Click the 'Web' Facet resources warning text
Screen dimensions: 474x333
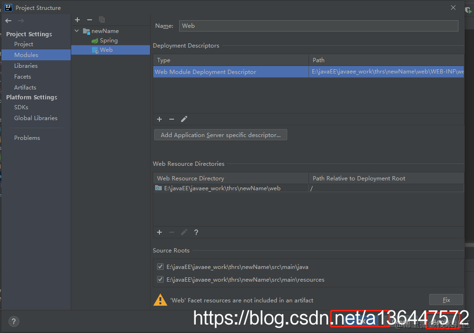pos(242,300)
